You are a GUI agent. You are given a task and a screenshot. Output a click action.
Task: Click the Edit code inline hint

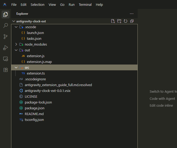point(161,106)
